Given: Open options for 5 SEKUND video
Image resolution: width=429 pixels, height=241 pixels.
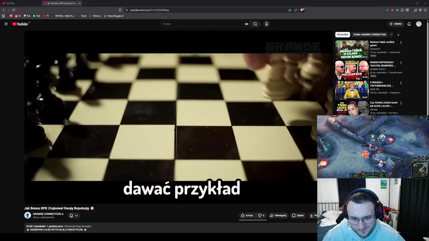Looking at the screenshot, I should coord(401,83).
